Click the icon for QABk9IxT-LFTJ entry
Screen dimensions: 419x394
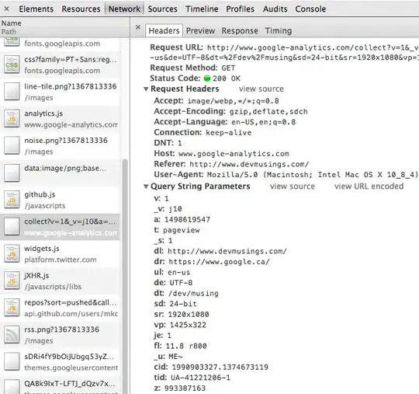pos(12,386)
